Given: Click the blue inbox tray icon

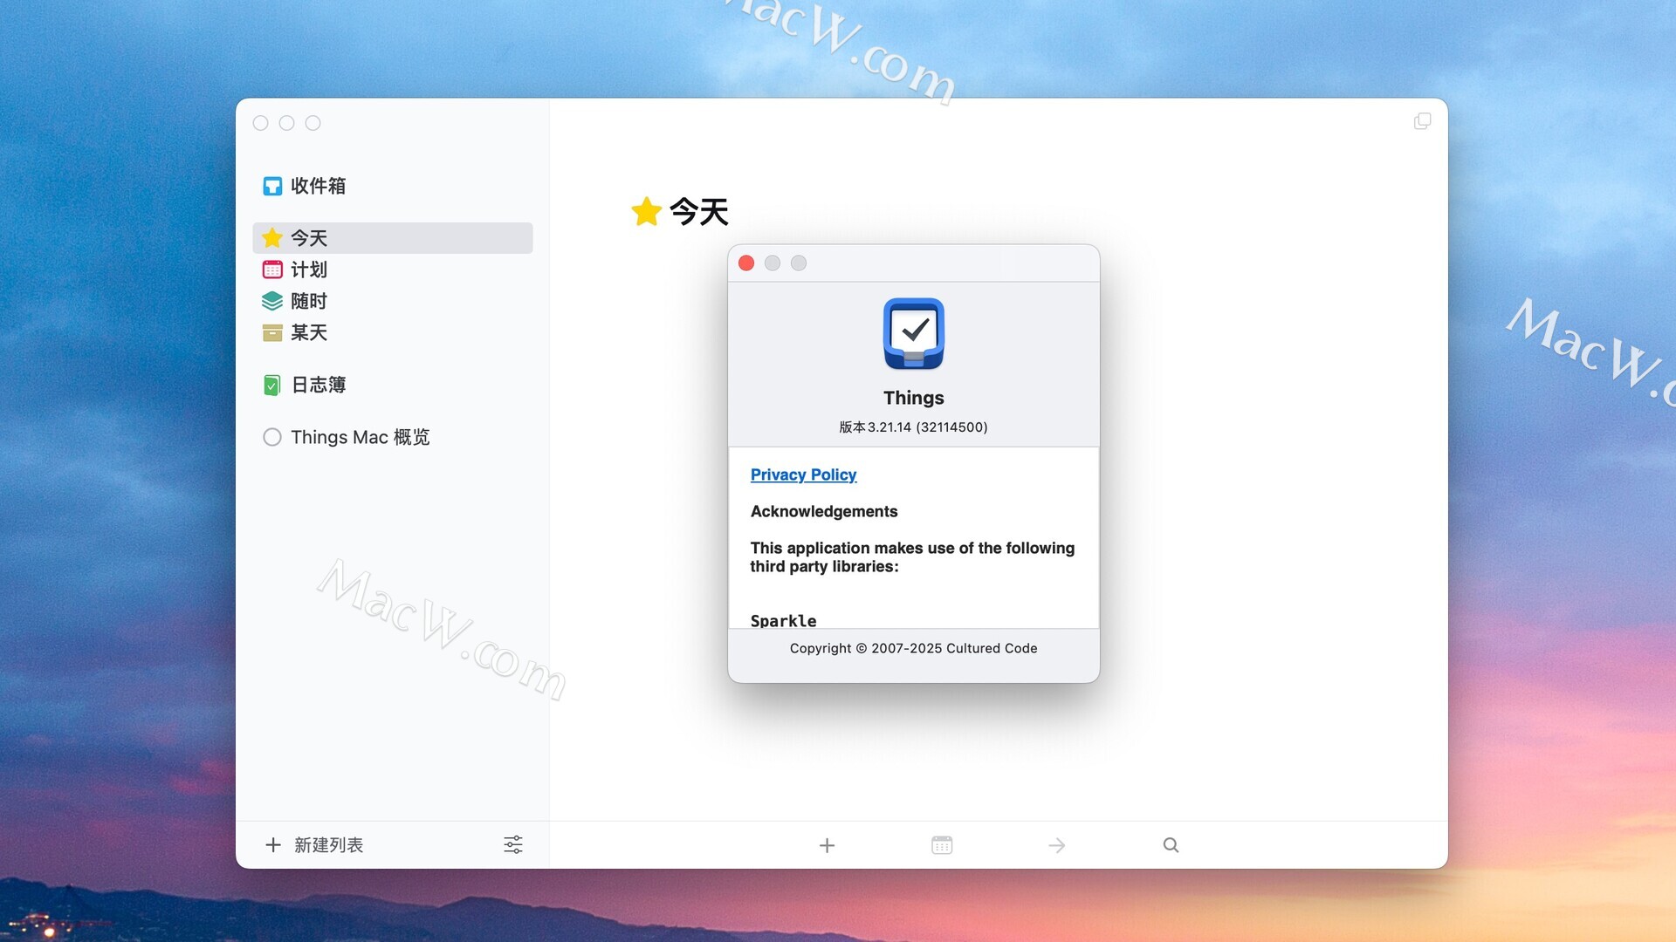Looking at the screenshot, I should (x=272, y=186).
